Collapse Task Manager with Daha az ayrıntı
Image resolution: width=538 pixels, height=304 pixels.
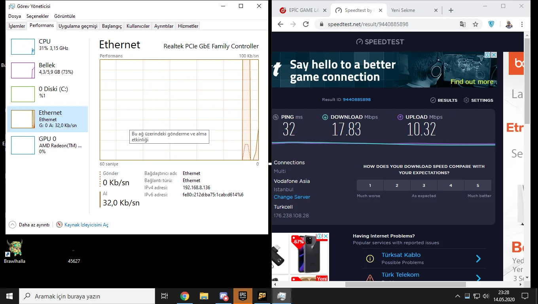[x=29, y=224]
